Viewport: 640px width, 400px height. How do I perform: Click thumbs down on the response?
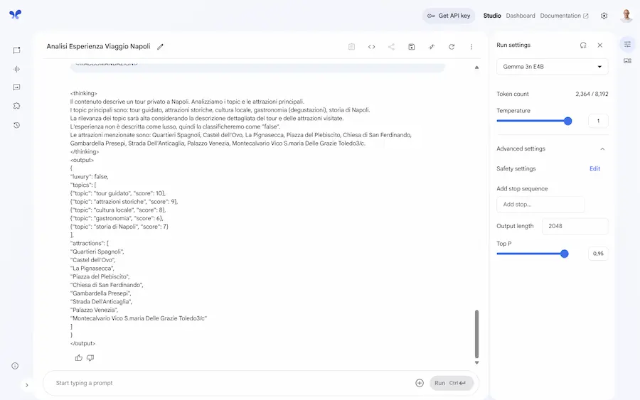[x=90, y=357]
